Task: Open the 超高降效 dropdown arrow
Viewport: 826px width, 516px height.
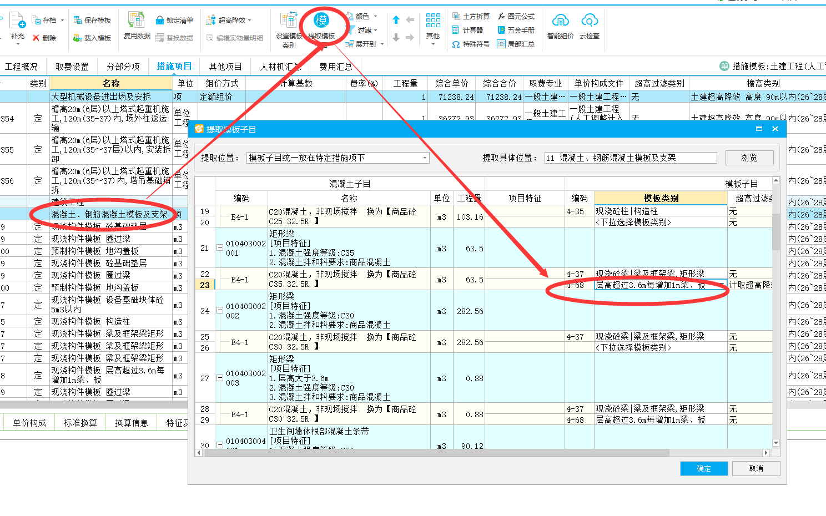Action: point(250,21)
